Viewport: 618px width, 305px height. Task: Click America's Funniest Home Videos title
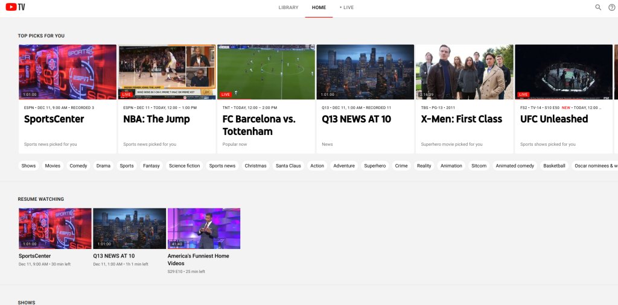click(x=198, y=259)
